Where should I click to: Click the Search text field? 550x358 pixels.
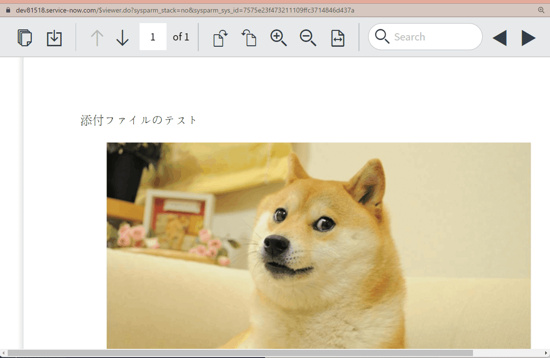click(x=425, y=37)
